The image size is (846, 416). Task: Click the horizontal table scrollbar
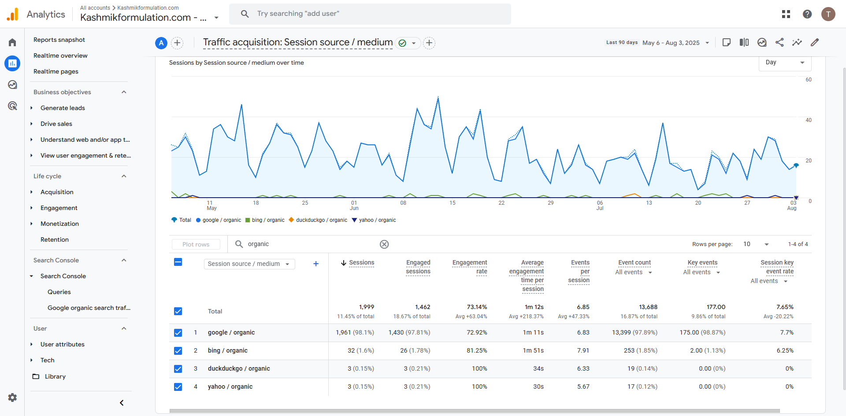[x=475, y=411]
